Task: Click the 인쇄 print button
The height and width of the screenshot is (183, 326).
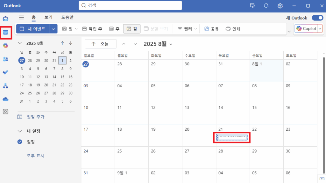Action: [233, 29]
